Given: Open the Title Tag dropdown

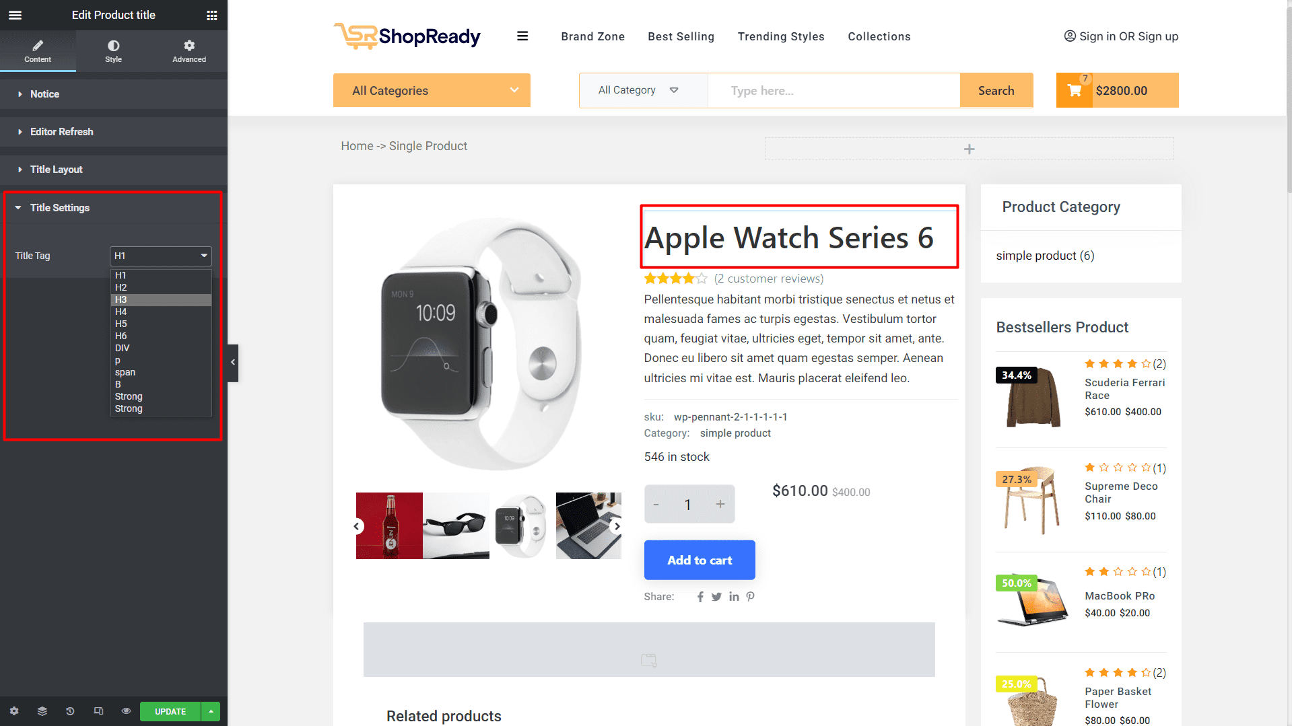Looking at the screenshot, I should coord(161,256).
